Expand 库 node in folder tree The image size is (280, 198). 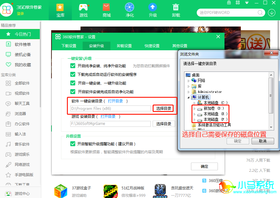[189, 86]
